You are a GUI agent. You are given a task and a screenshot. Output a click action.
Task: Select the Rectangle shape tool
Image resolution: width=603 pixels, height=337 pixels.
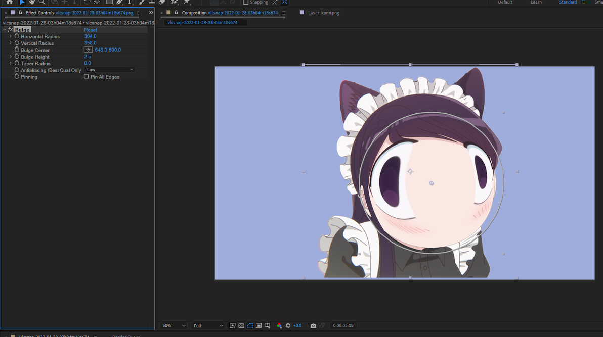point(110,2)
